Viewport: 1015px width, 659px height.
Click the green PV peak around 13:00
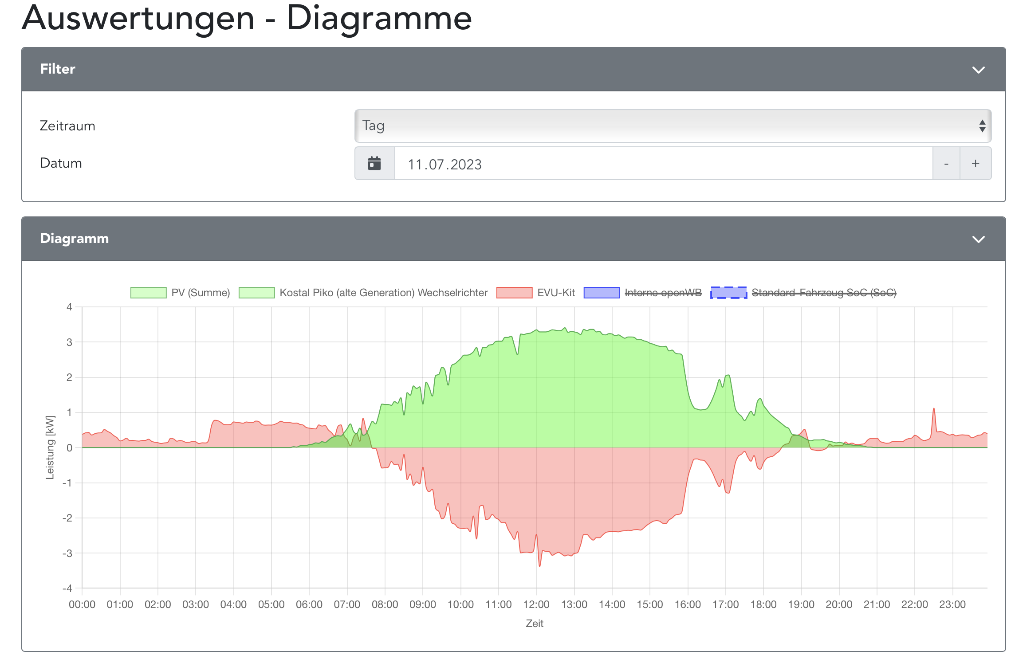point(565,329)
